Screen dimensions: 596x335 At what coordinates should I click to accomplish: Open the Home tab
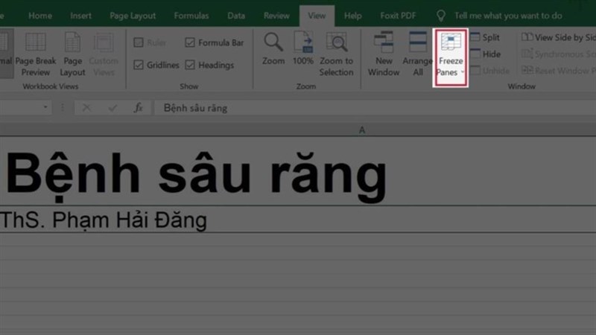coord(40,16)
